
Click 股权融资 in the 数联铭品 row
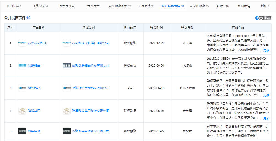click(x=130, y=65)
